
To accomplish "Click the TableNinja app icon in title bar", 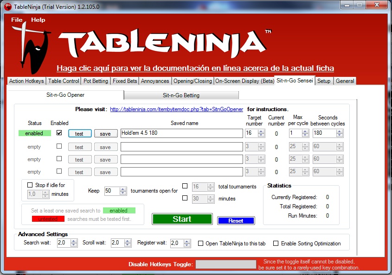I will (x=8, y=6).
